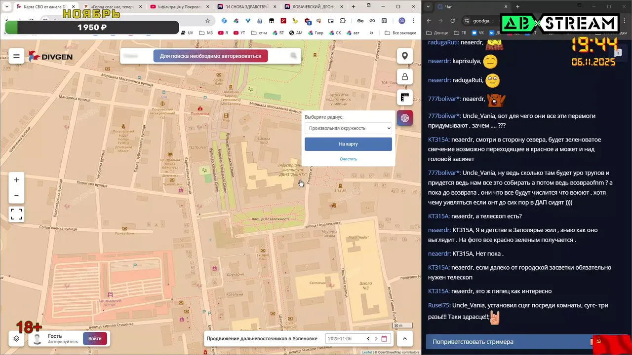Open the 'RT' bookmark
This screenshot has height=355, width=632.
(278, 33)
